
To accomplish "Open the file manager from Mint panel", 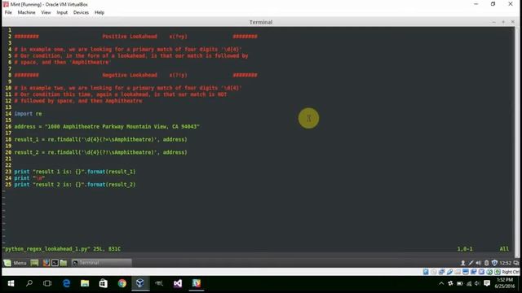I will pos(64,263).
